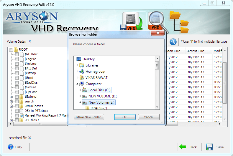Click the floppy disk Save icon
The height and width of the screenshot is (156, 233).
coord(209,147)
